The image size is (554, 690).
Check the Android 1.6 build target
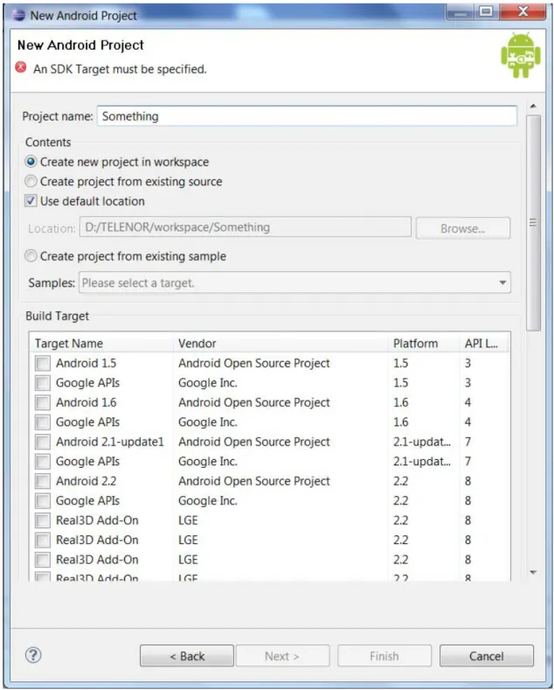(43, 402)
